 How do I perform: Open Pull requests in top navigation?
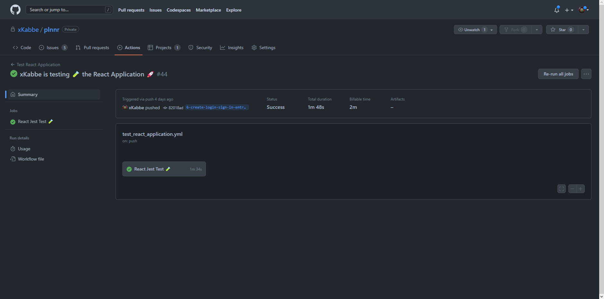131,10
